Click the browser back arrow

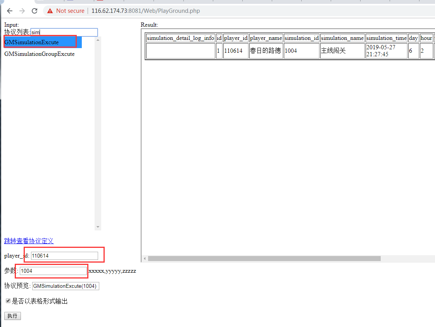10,11
